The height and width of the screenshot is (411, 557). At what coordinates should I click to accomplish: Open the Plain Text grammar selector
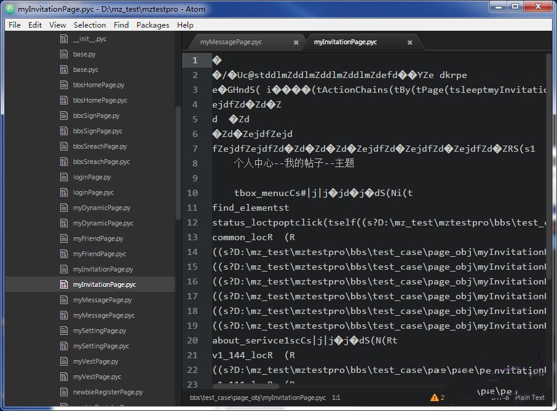pyautogui.click(x=529, y=397)
